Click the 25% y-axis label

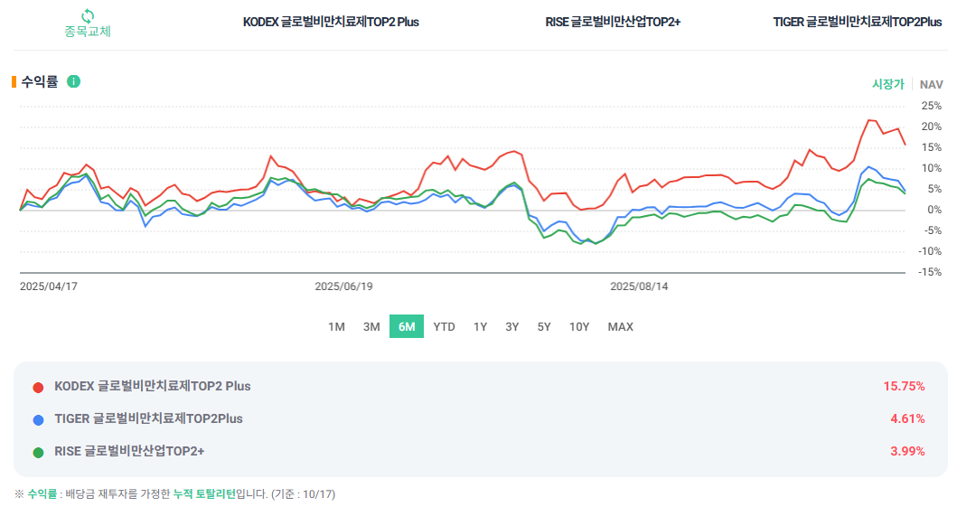tap(931, 106)
